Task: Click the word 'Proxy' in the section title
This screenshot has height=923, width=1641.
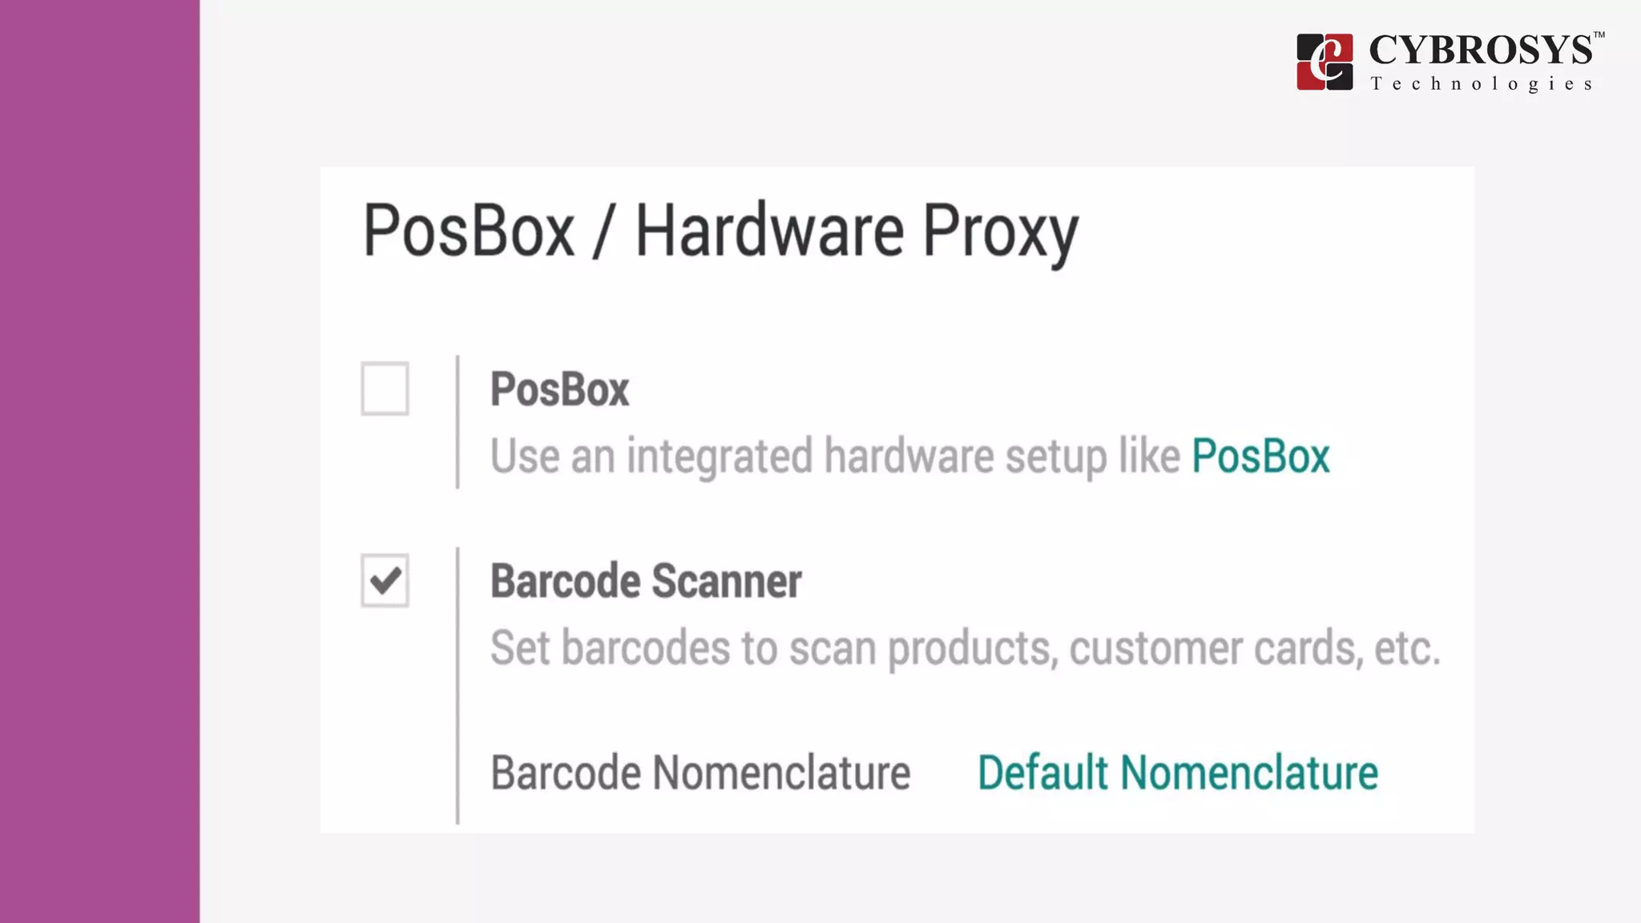Action: 1000,231
